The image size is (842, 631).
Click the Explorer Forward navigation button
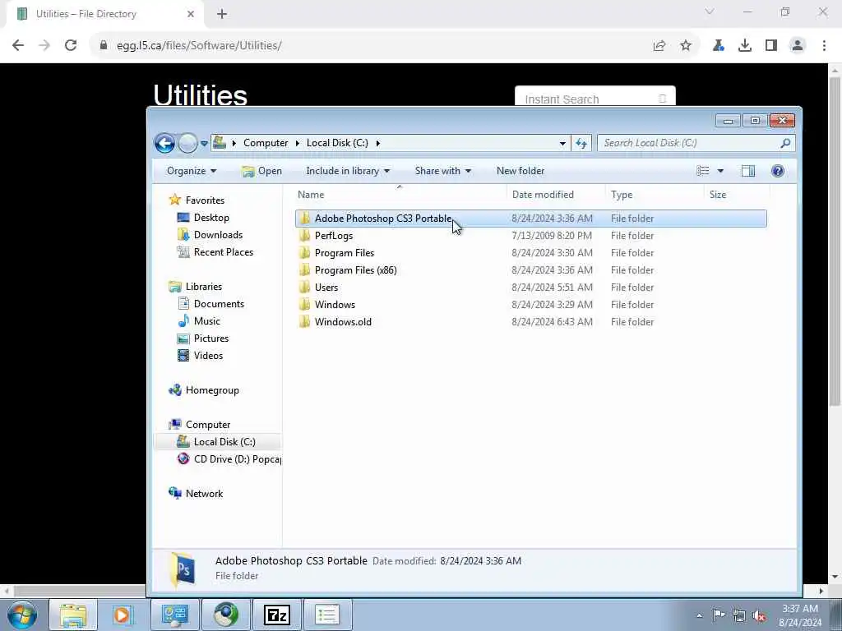[187, 143]
